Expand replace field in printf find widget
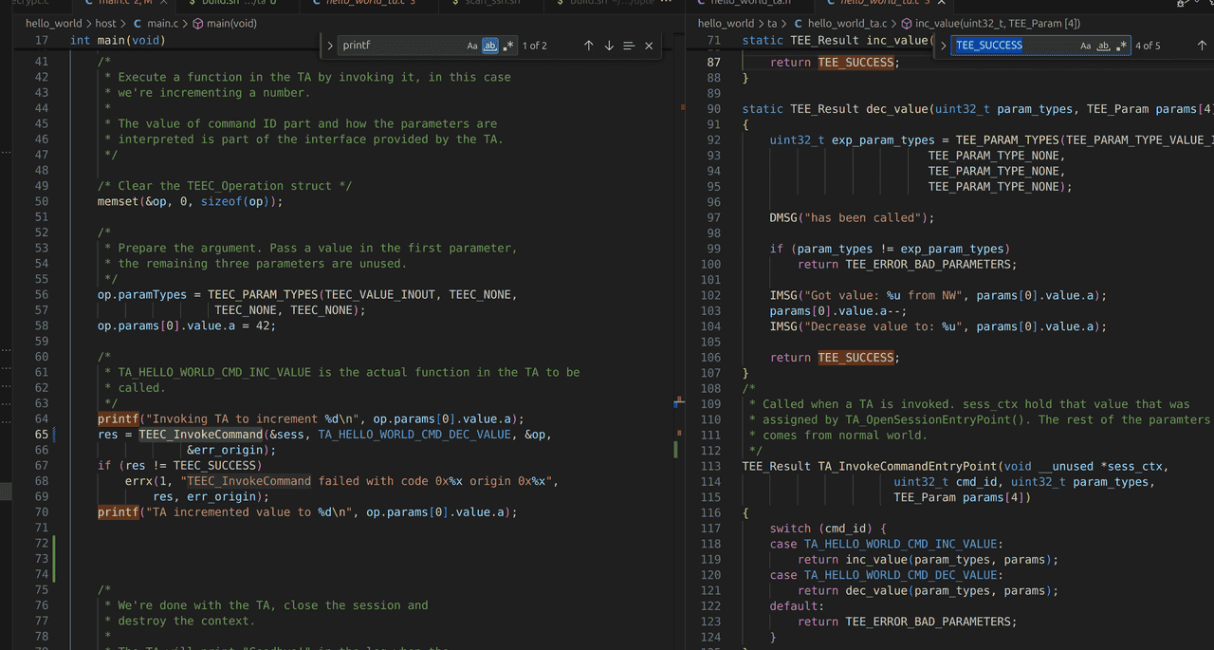The width and height of the screenshot is (1214, 650). pyautogui.click(x=330, y=46)
